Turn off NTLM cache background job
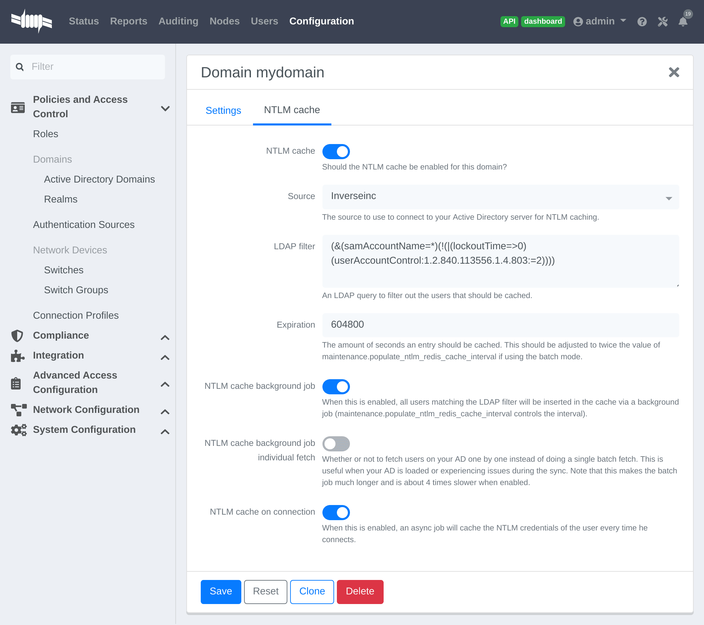Image resolution: width=704 pixels, height=625 pixels. [x=336, y=386]
